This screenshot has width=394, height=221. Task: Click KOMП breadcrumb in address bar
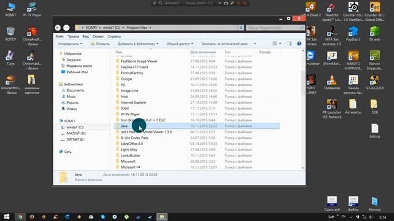pyautogui.click(x=91, y=28)
